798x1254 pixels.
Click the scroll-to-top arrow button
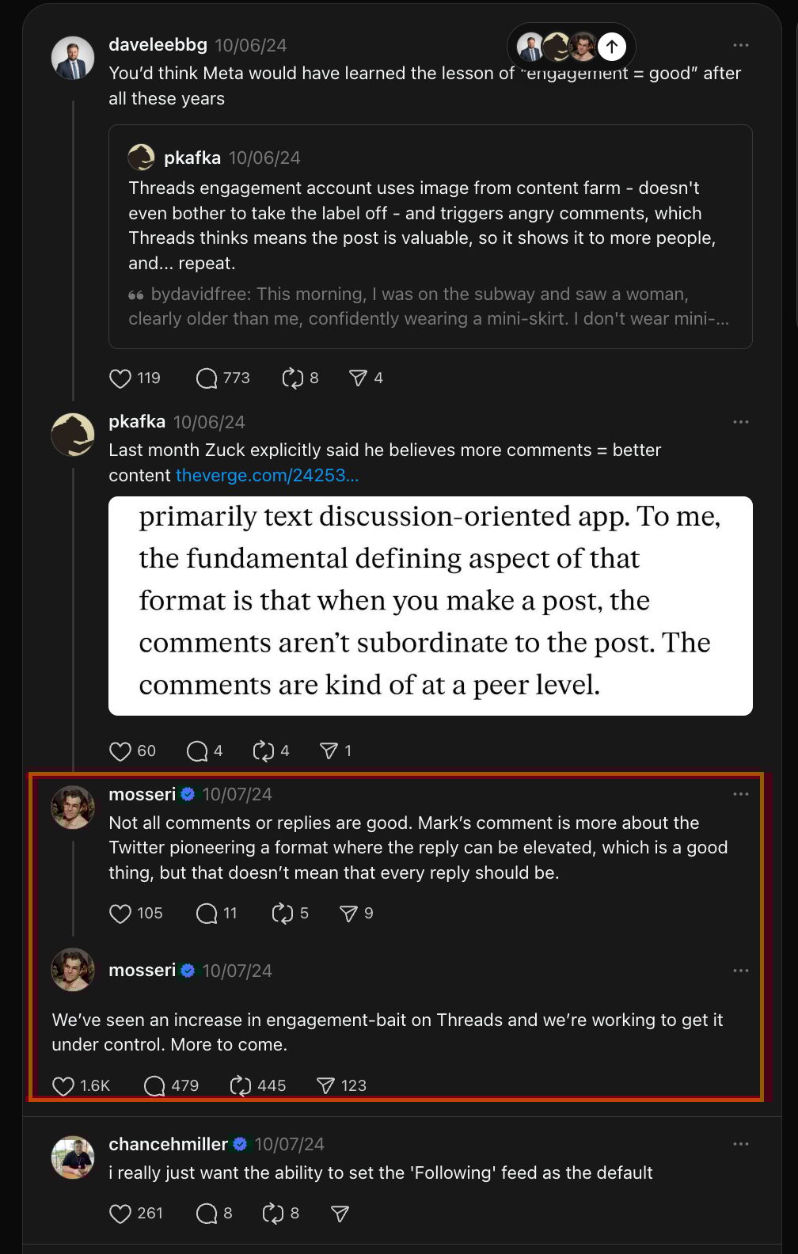pos(612,46)
